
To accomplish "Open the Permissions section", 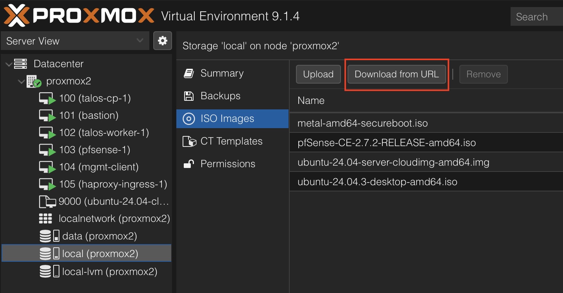I will [x=228, y=164].
